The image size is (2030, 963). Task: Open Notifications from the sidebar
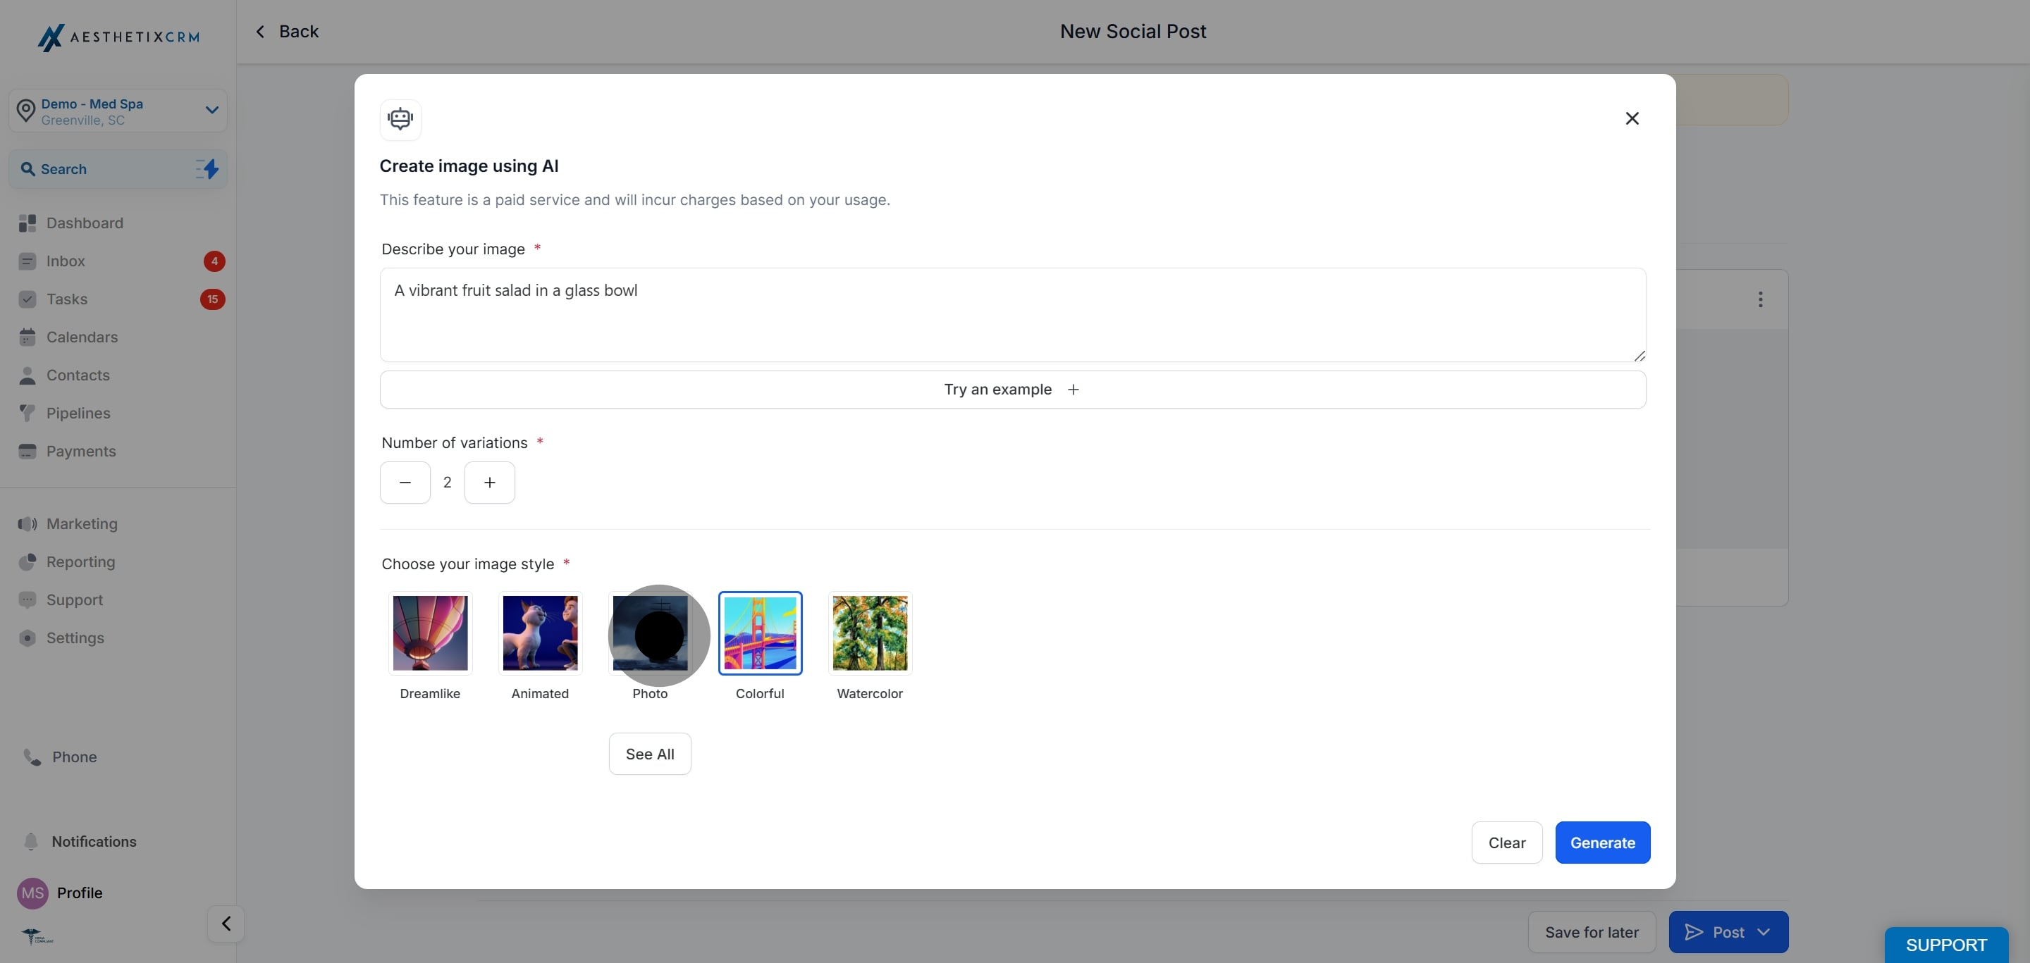pyautogui.click(x=92, y=841)
